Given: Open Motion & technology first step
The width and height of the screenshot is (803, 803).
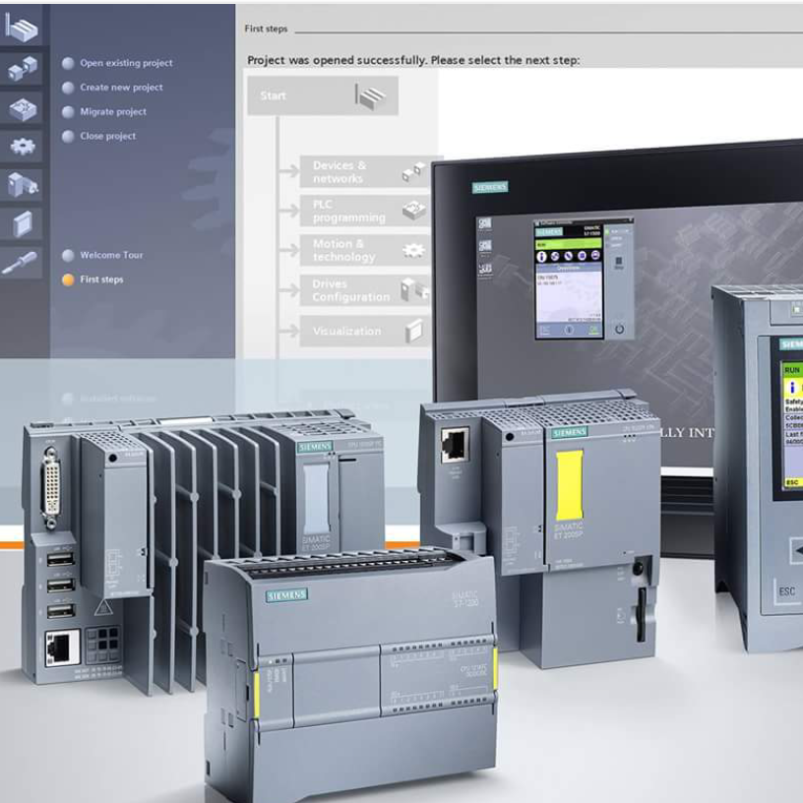Looking at the screenshot, I should click(x=365, y=250).
